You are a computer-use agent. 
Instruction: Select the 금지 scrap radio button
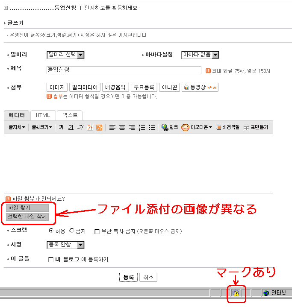click(72, 231)
